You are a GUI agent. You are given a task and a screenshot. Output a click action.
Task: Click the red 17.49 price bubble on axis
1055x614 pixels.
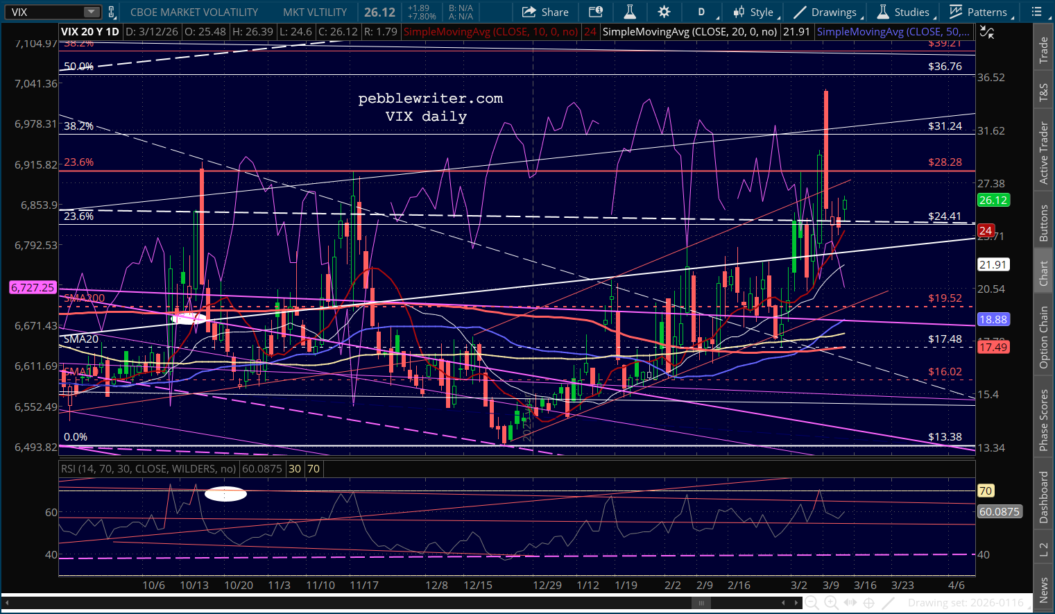click(x=993, y=348)
